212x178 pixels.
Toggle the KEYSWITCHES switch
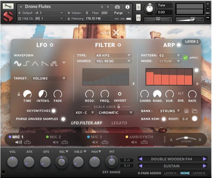(54, 111)
